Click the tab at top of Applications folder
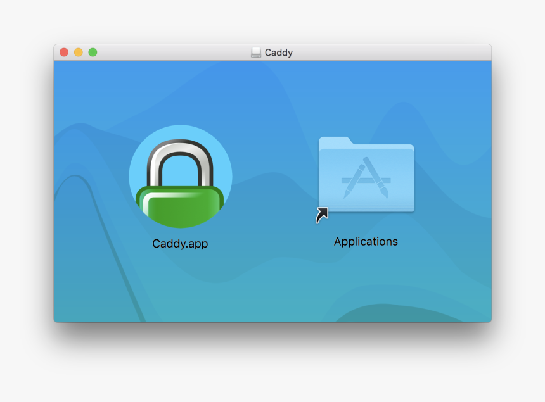545x402 pixels. coord(335,141)
